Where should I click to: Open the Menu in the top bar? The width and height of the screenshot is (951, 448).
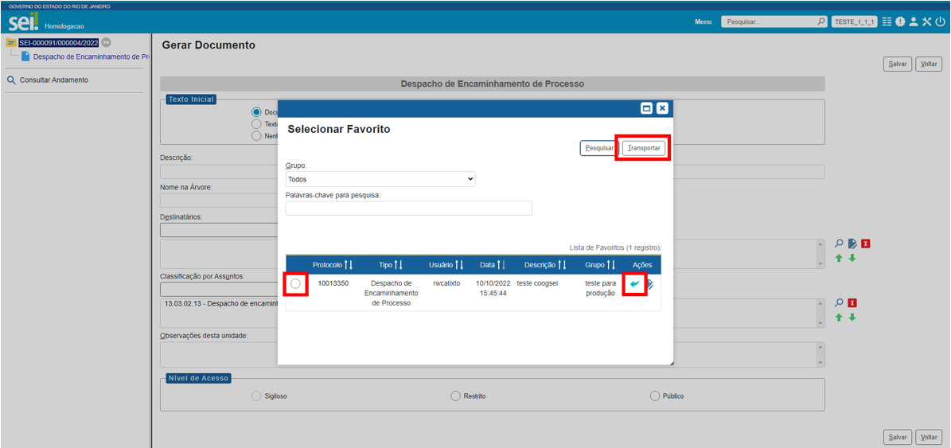click(x=703, y=21)
